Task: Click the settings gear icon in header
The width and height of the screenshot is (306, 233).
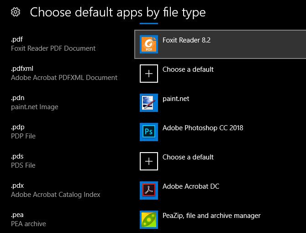Action: click(16, 12)
